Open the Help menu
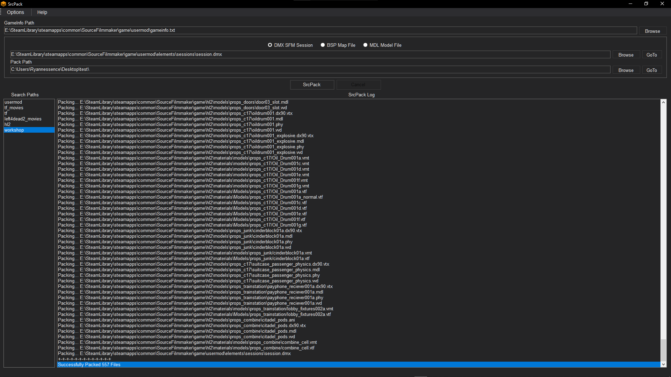This screenshot has width=671, height=377. [42, 12]
